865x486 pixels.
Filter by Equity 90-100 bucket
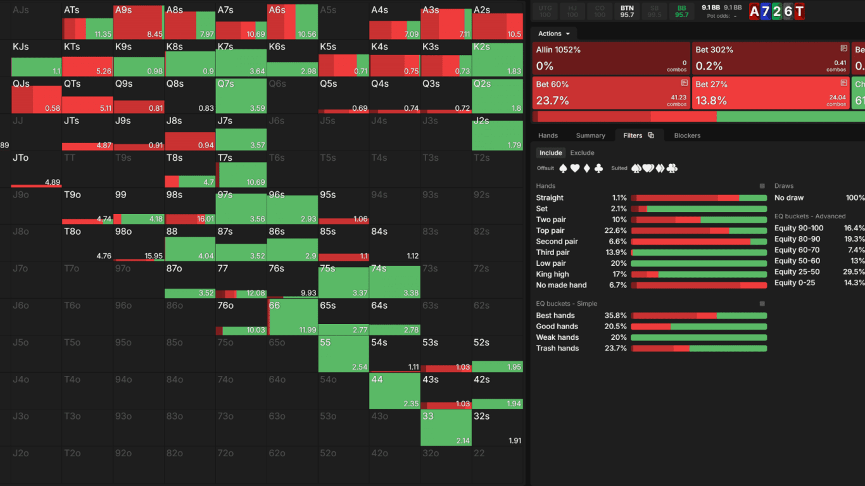tap(819, 228)
